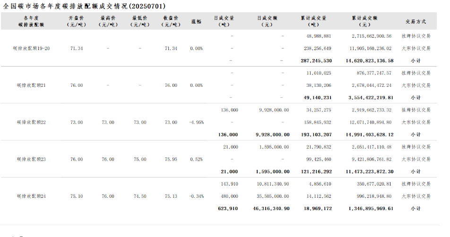Click the daily volume total 623,910
The height and width of the screenshot is (237, 450).
point(228,208)
